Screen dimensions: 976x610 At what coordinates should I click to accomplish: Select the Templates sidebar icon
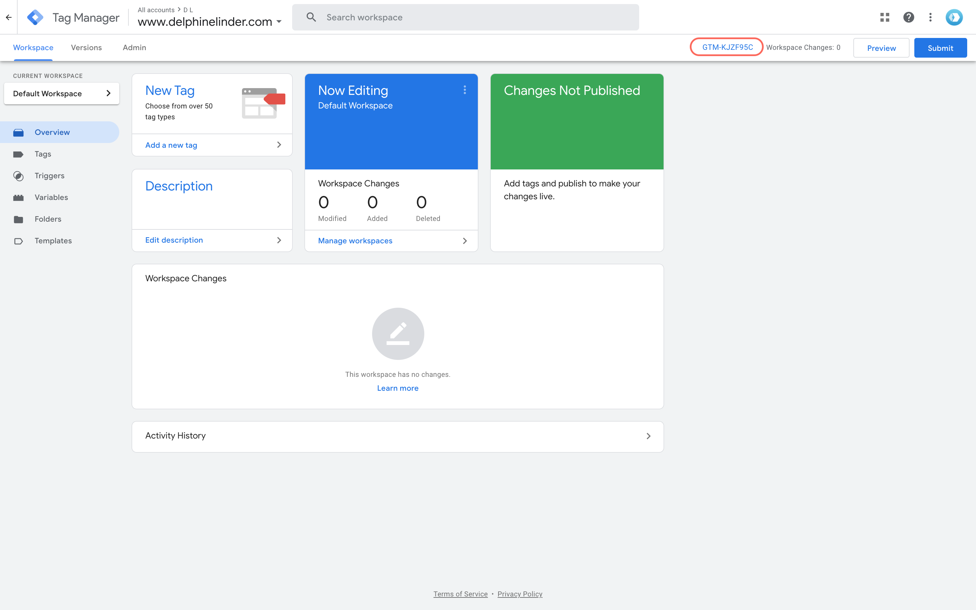pyautogui.click(x=19, y=241)
